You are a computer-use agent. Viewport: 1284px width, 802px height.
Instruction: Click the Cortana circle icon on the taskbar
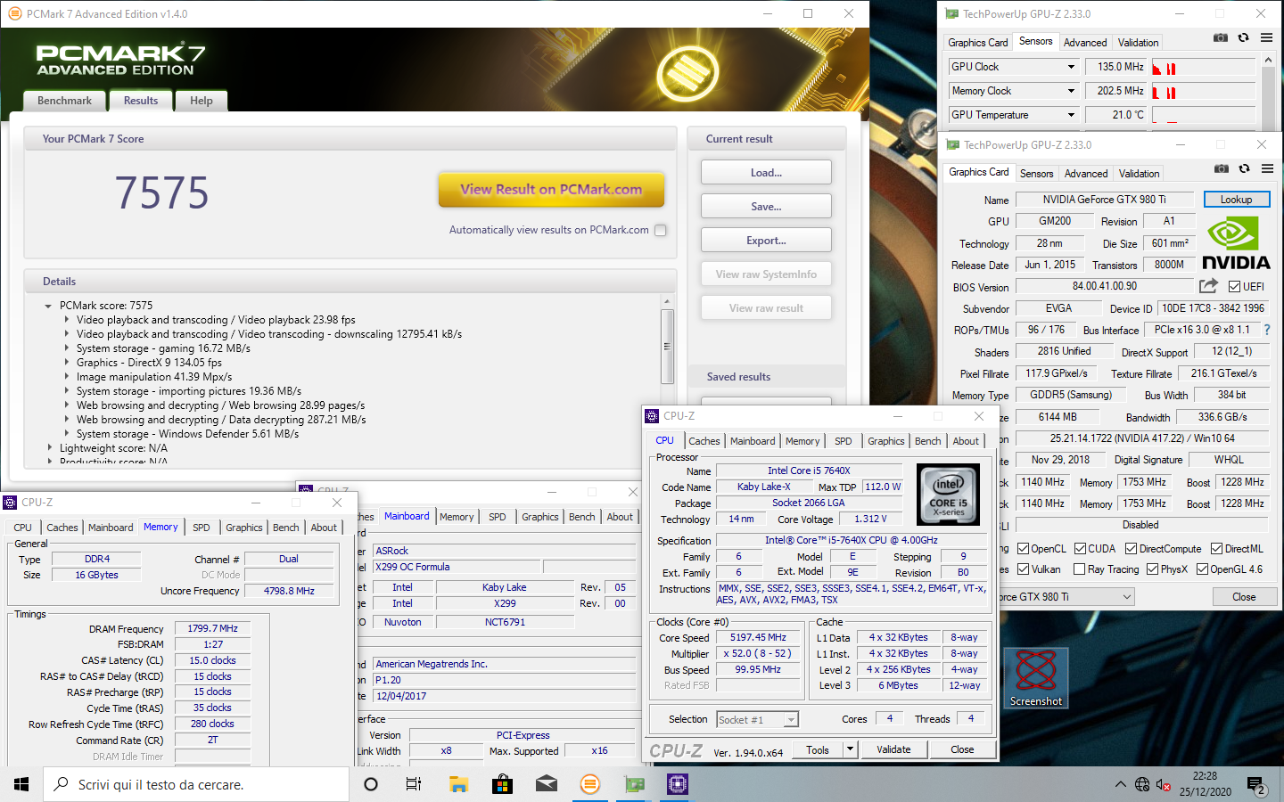click(371, 784)
